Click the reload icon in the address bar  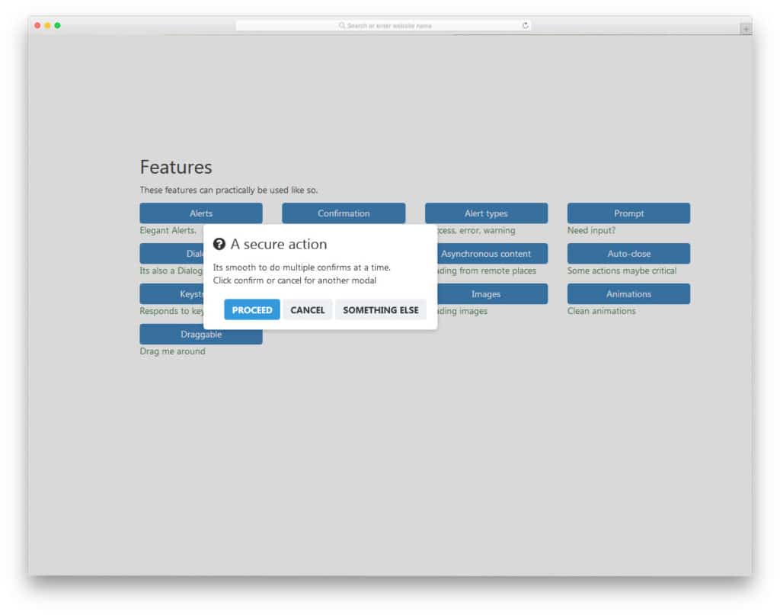tap(526, 25)
